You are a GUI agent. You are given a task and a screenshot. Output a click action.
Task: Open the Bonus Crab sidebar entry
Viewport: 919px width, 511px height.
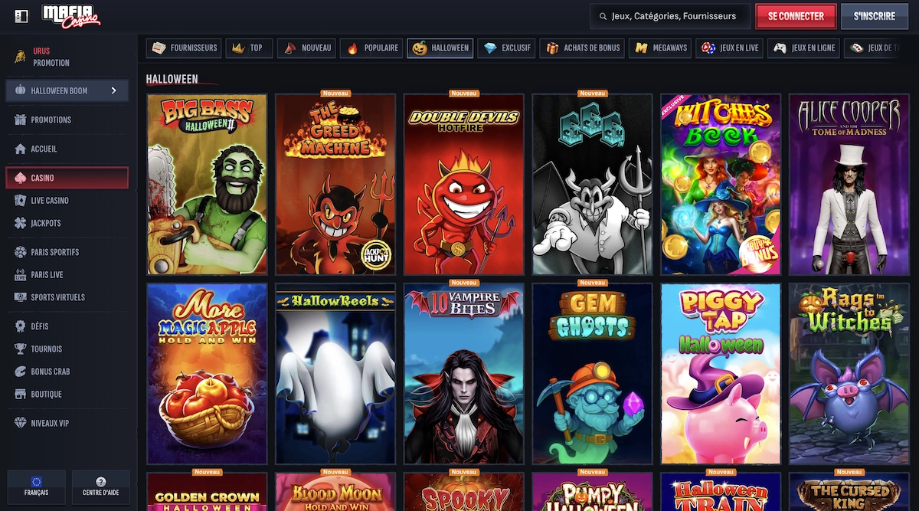pos(47,371)
